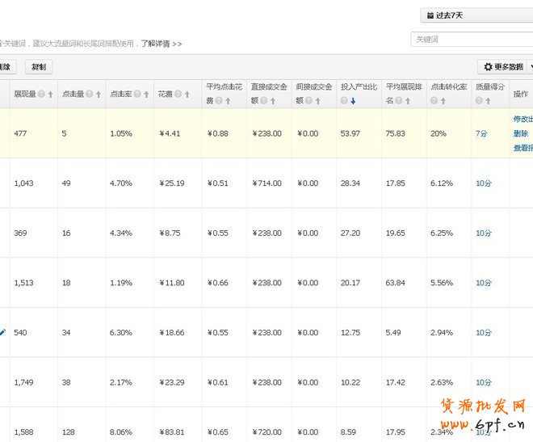
Task: Click the help icon beside 展现量 column
Action: 40,95
